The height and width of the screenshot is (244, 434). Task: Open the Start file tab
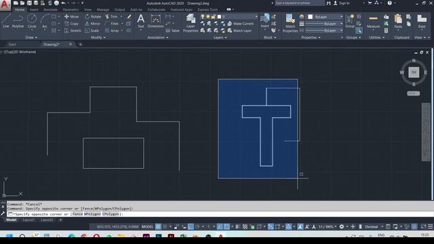click(x=12, y=44)
